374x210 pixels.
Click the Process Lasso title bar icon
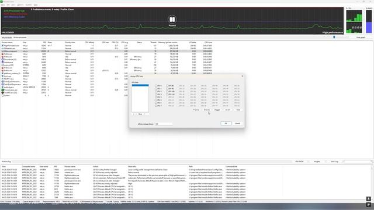click(2, 2)
